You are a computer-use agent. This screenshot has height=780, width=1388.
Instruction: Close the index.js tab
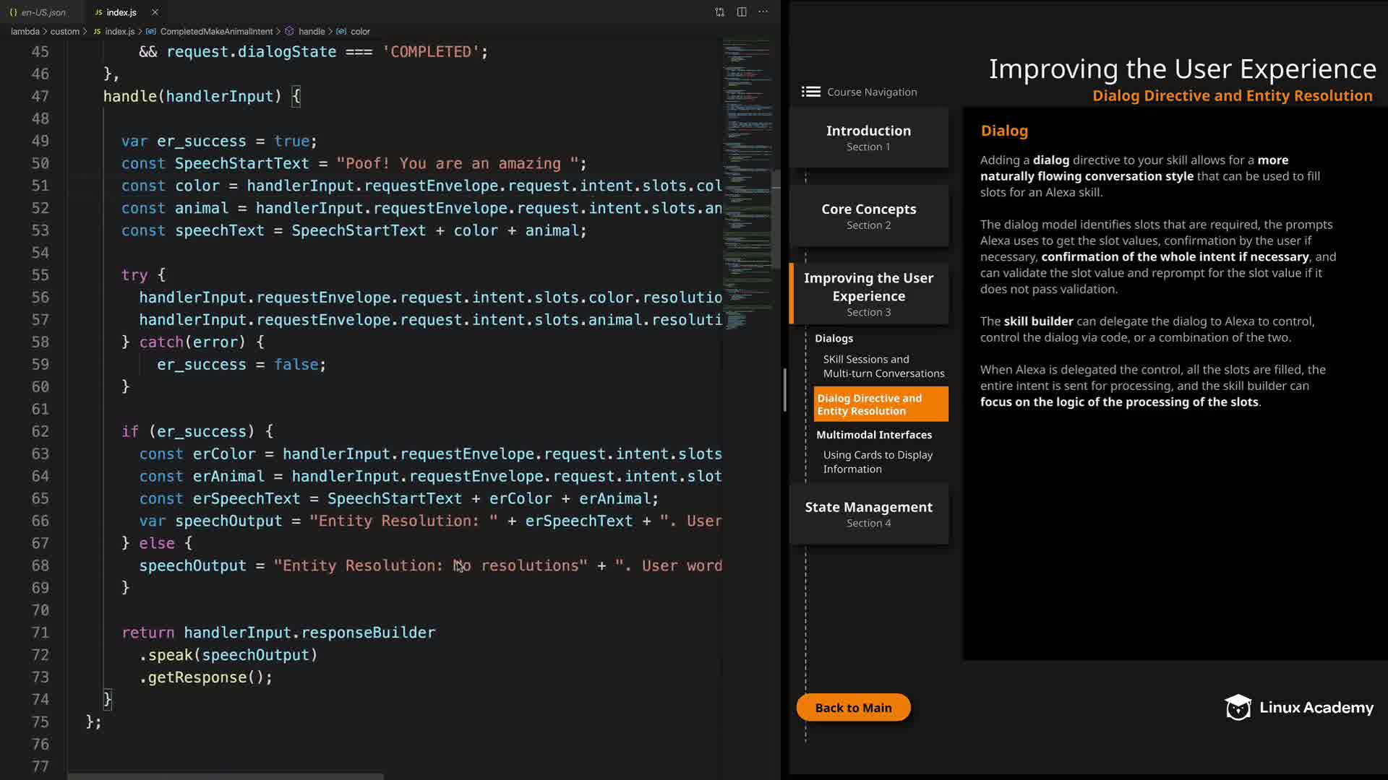tap(155, 12)
